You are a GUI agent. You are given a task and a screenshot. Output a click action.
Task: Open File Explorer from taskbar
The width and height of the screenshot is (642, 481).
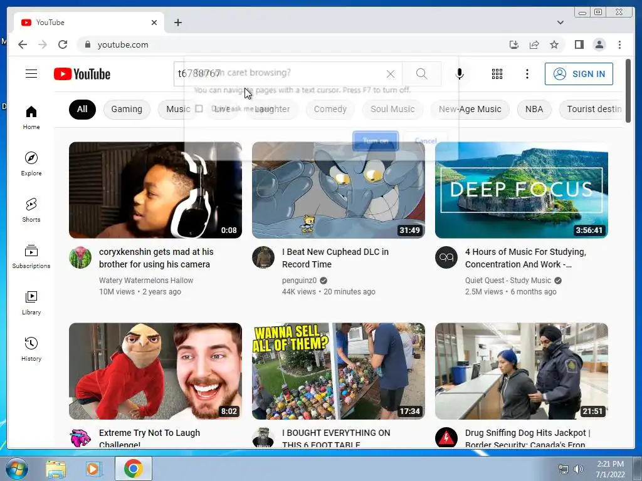(56, 468)
